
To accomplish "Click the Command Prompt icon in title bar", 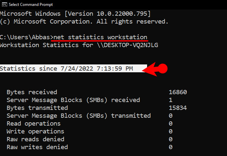I will (x=4, y=5).
